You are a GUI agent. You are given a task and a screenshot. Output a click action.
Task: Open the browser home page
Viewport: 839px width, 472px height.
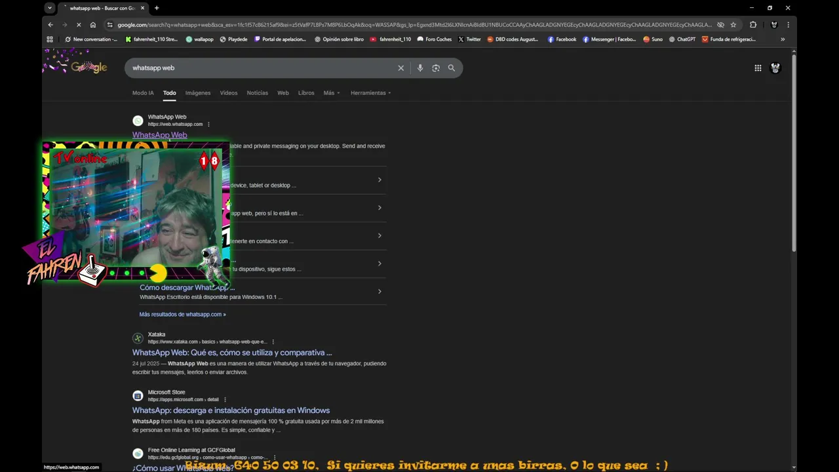[93, 25]
